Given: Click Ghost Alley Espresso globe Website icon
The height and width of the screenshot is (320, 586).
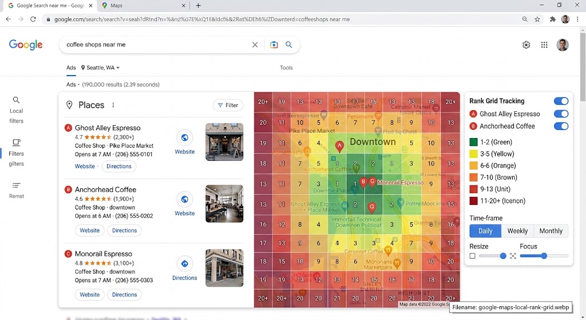Looking at the screenshot, I should (185, 137).
